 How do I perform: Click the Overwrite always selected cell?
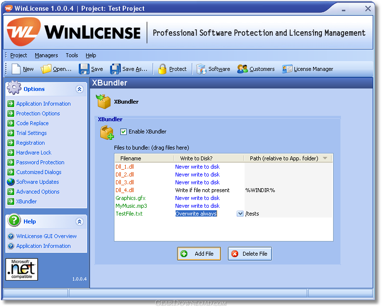pyautogui.click(x=196, y=214)
